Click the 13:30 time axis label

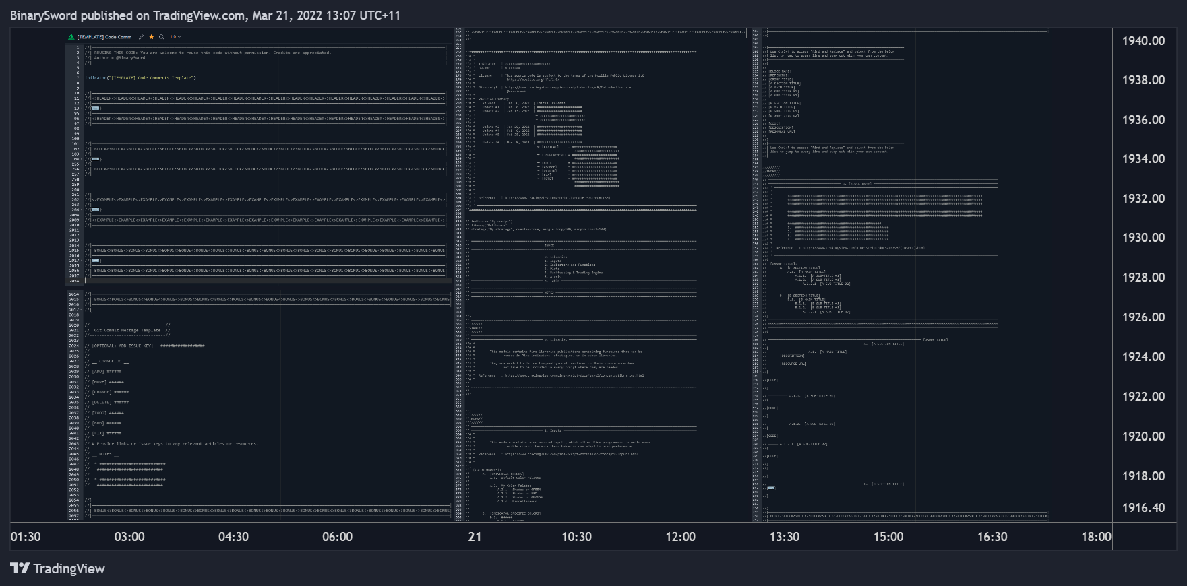pyautogui.click(x=785, y=537)
